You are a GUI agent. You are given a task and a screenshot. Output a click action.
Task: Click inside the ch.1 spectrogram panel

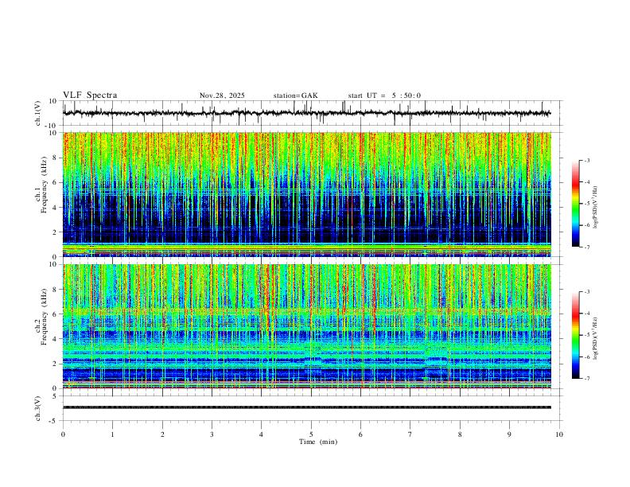(306, 194)
